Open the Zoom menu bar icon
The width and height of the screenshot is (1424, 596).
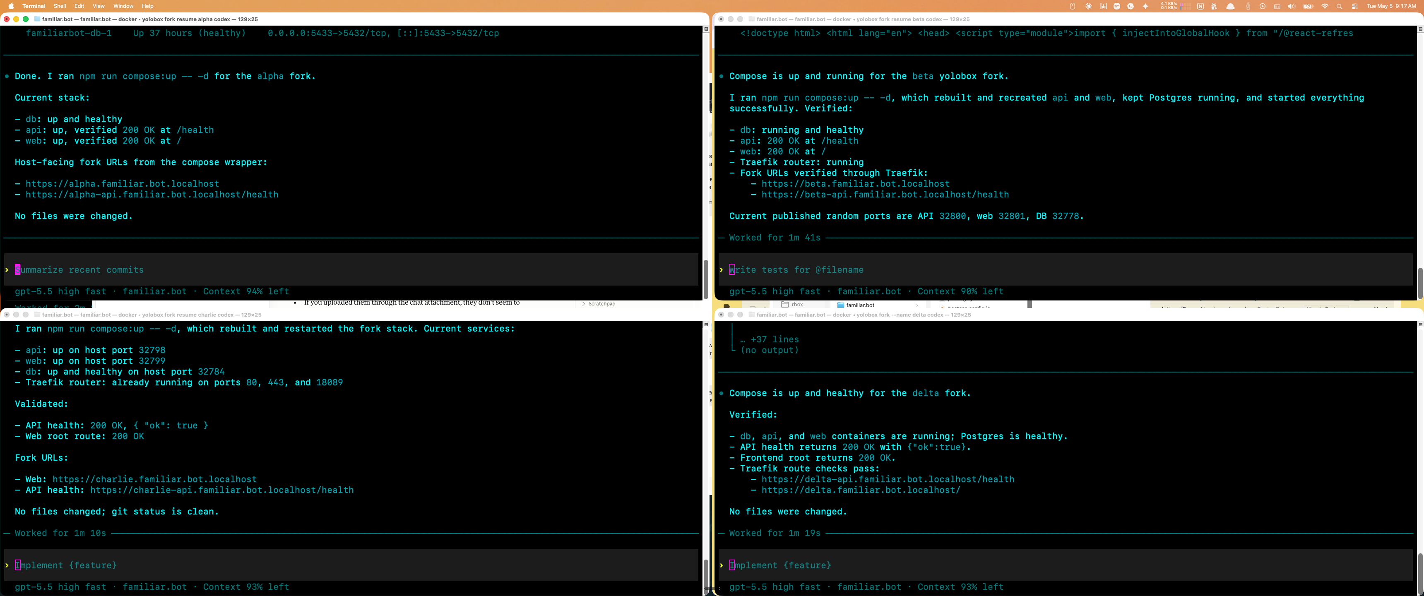pos(1117,6)
